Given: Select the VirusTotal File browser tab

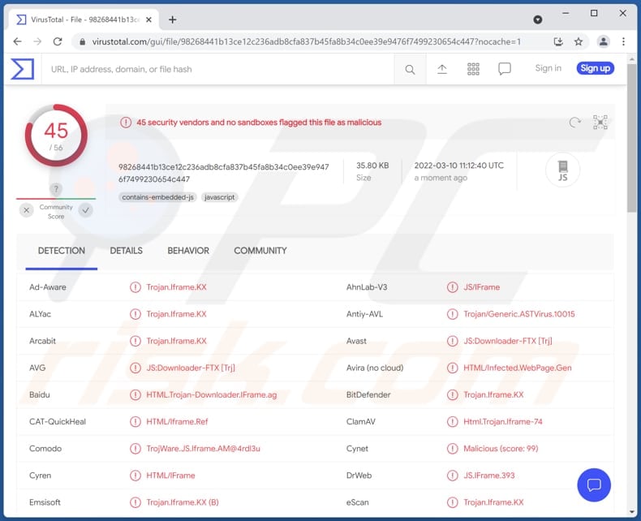Looking at the screenshot, I should [84, 19].
